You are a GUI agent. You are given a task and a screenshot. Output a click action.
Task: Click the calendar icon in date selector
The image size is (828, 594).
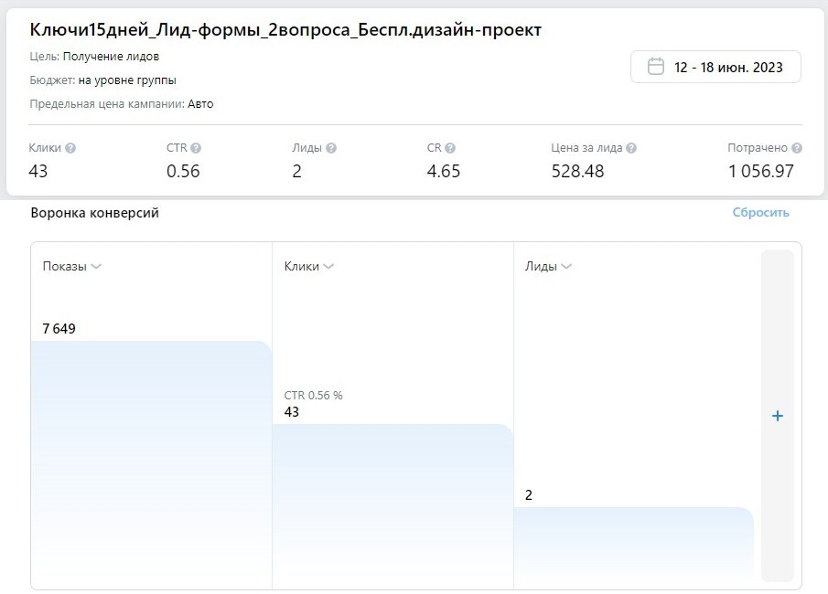(x=656, y=67)
